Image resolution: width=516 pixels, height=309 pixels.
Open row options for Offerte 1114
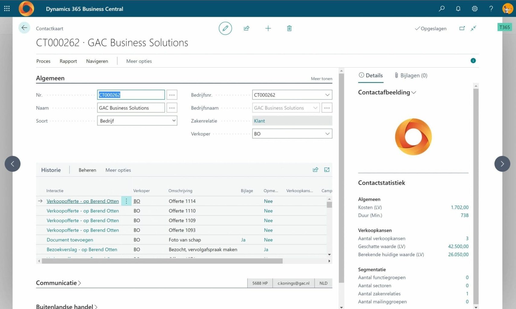(126, 201)
